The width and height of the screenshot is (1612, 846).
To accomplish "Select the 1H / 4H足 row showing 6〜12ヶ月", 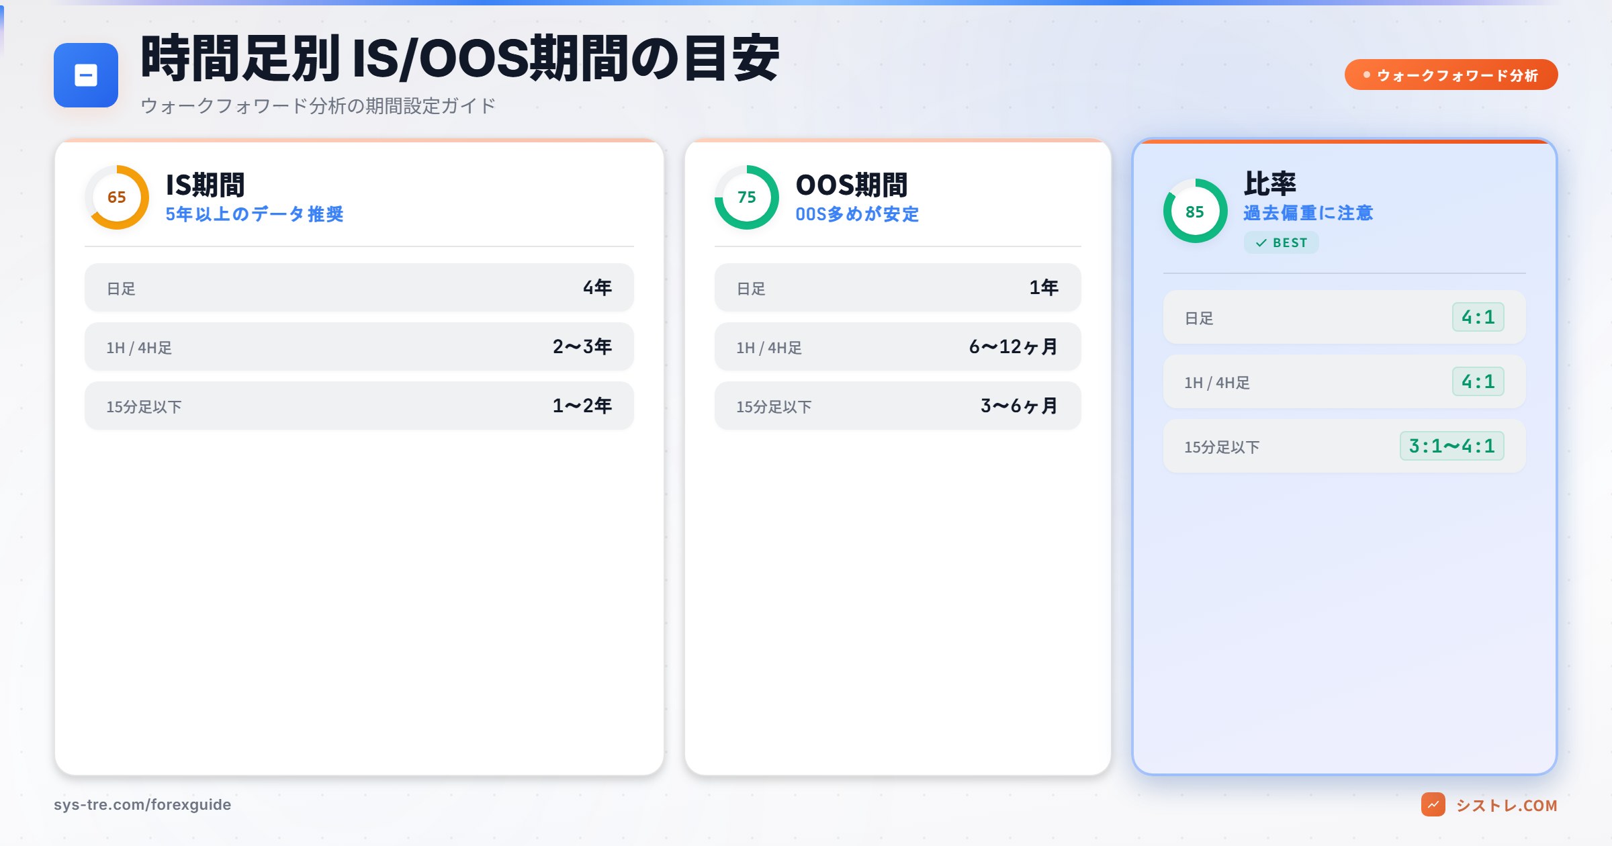I will click(898, 346).
